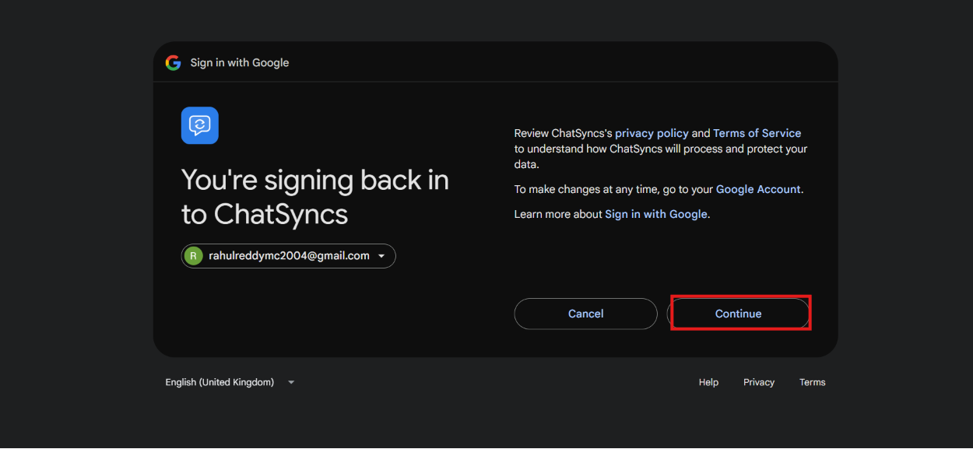Select rahulreddymc2004@gmail.com account chip

click(289, 256)
